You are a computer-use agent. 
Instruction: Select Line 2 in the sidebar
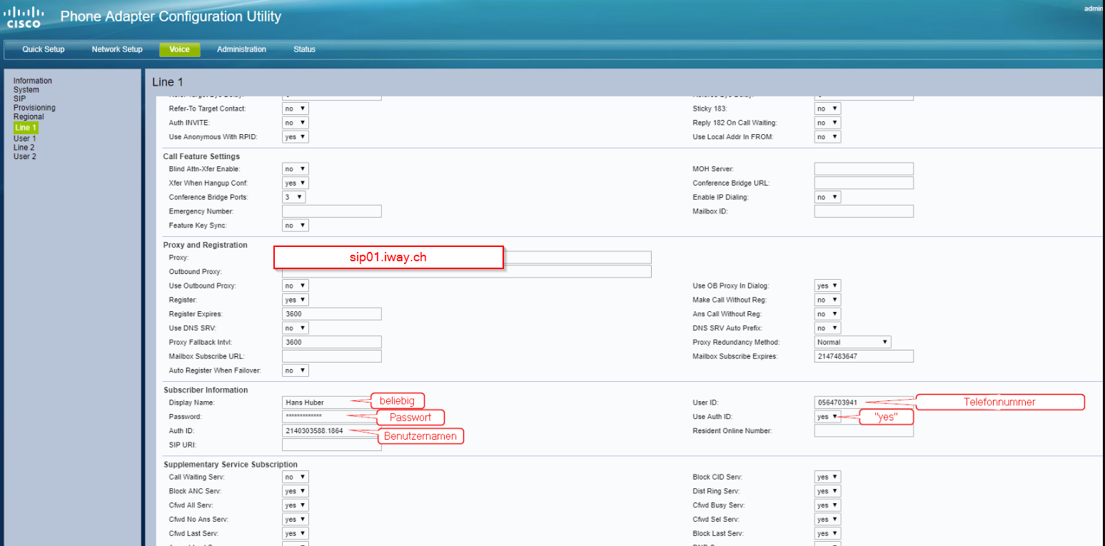click(x=24, y=147)
